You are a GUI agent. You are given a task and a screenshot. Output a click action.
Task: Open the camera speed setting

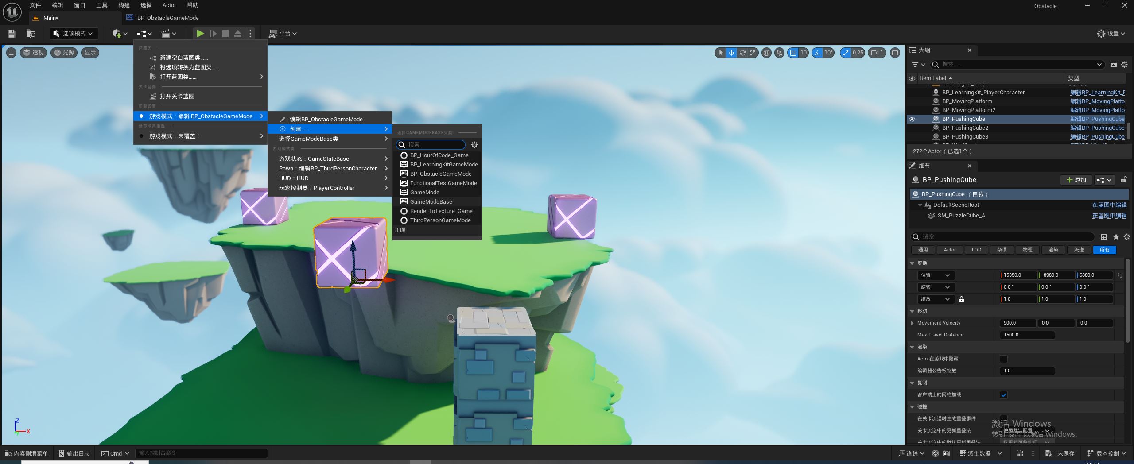[877, 53]
